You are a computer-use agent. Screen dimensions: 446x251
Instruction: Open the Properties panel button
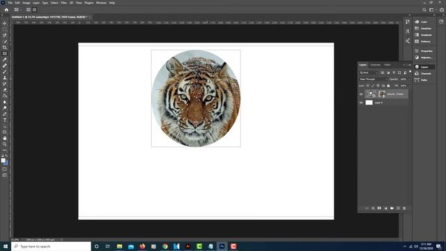point(424,51)
